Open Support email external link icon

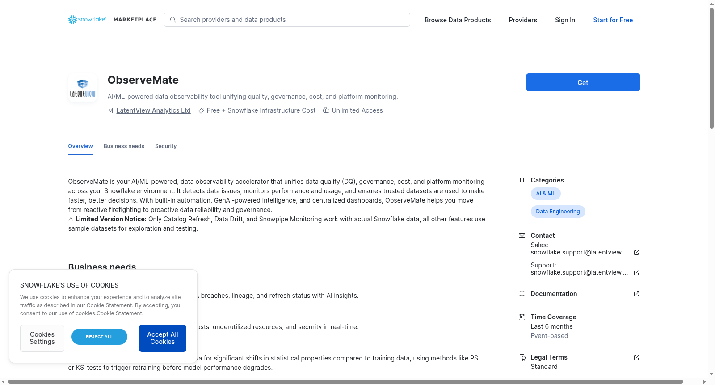coord(637,272)
